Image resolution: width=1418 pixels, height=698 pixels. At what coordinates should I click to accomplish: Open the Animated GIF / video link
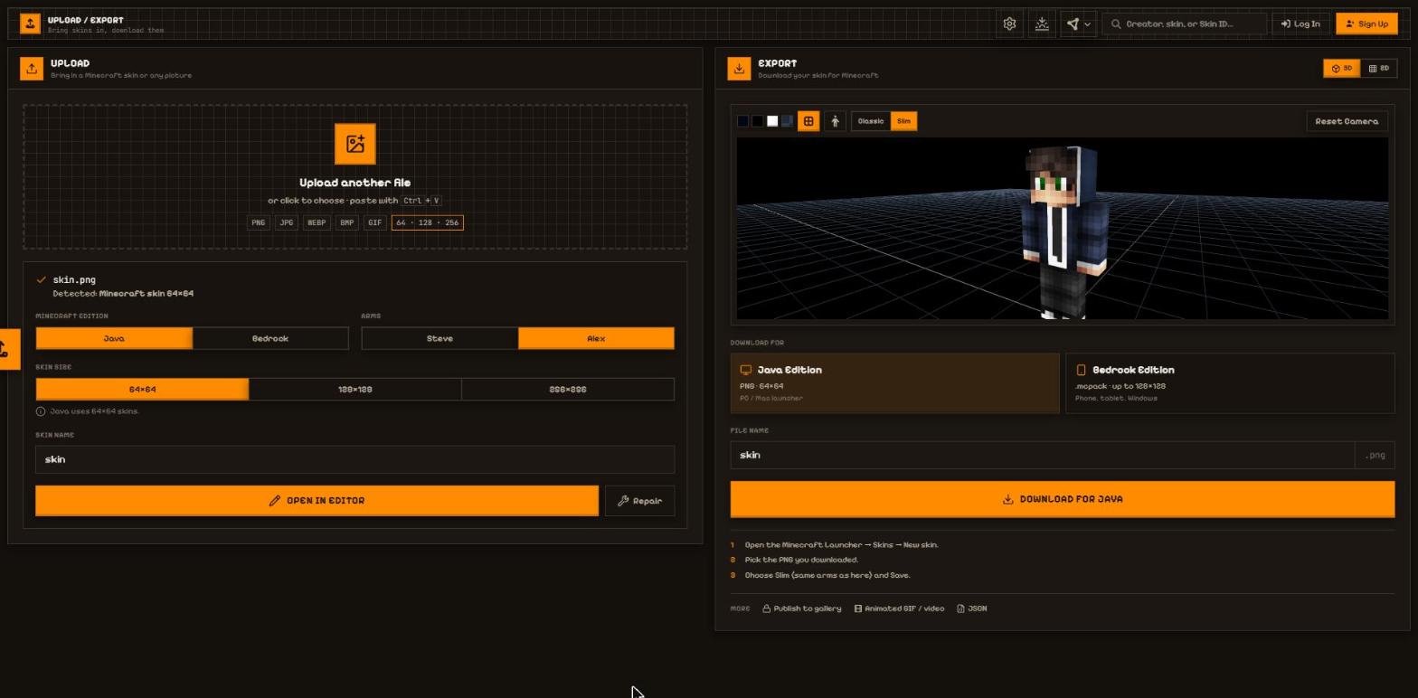point(899,608)
